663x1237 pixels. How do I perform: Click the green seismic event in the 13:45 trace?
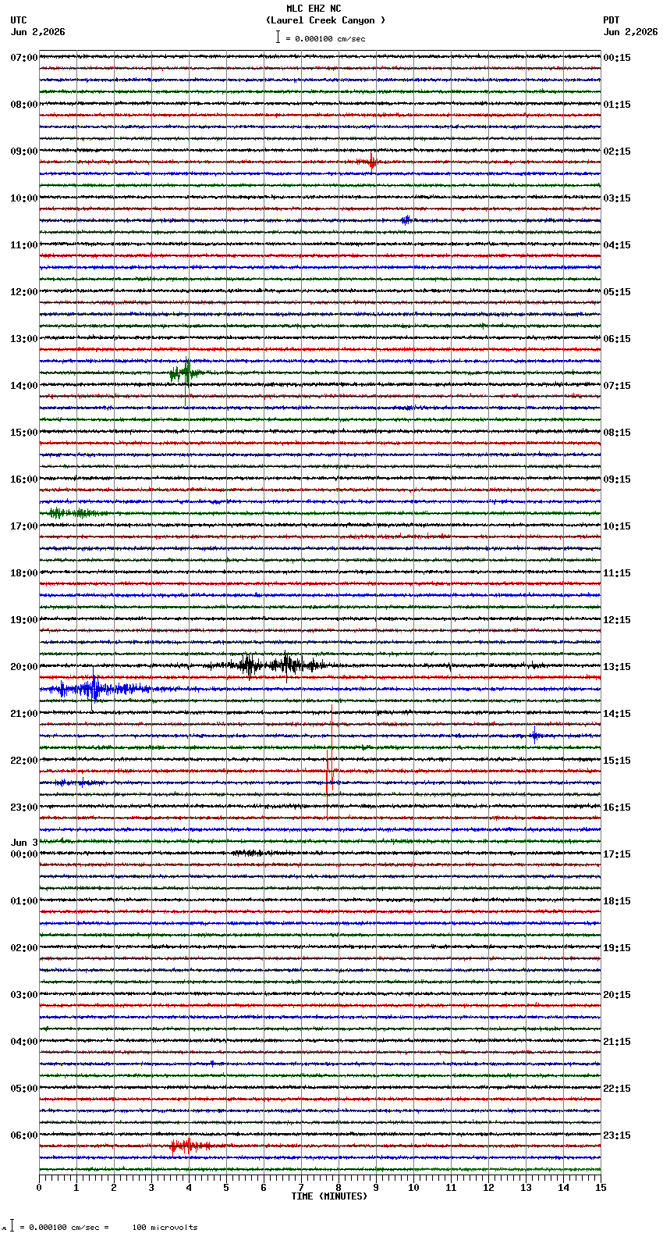point(186,373)
